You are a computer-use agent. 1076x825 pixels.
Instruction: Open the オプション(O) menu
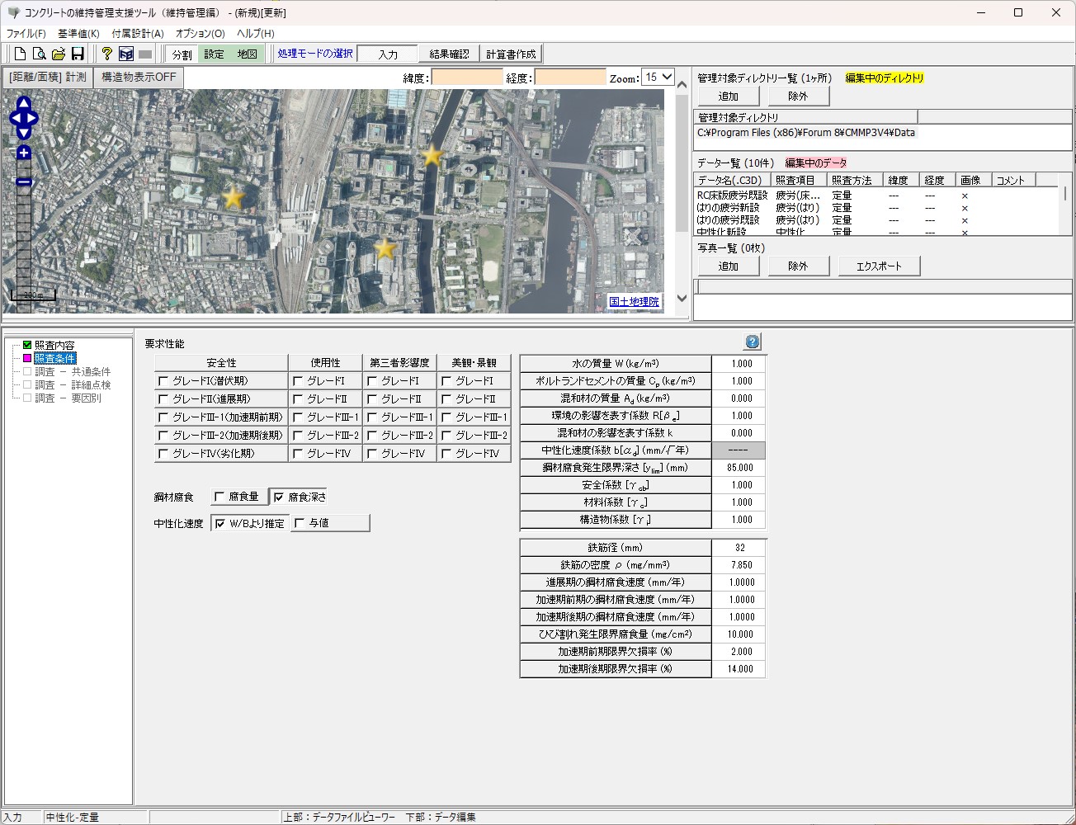[200, 34]
